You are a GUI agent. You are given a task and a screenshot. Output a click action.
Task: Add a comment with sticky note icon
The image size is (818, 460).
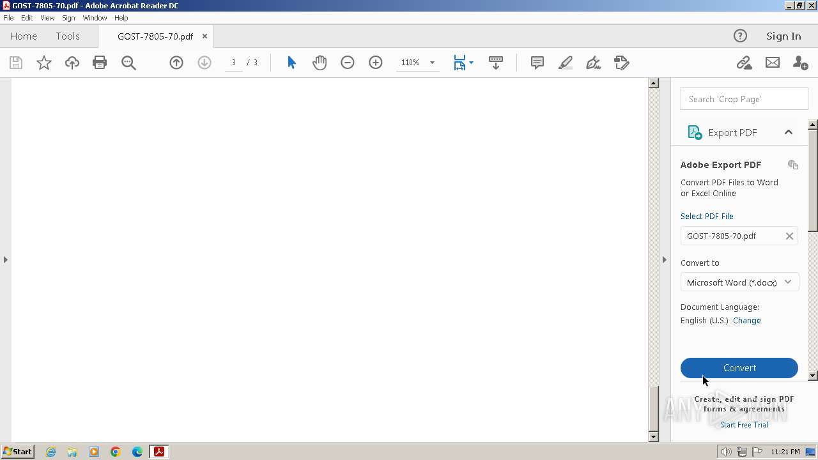tap(537, 63)
